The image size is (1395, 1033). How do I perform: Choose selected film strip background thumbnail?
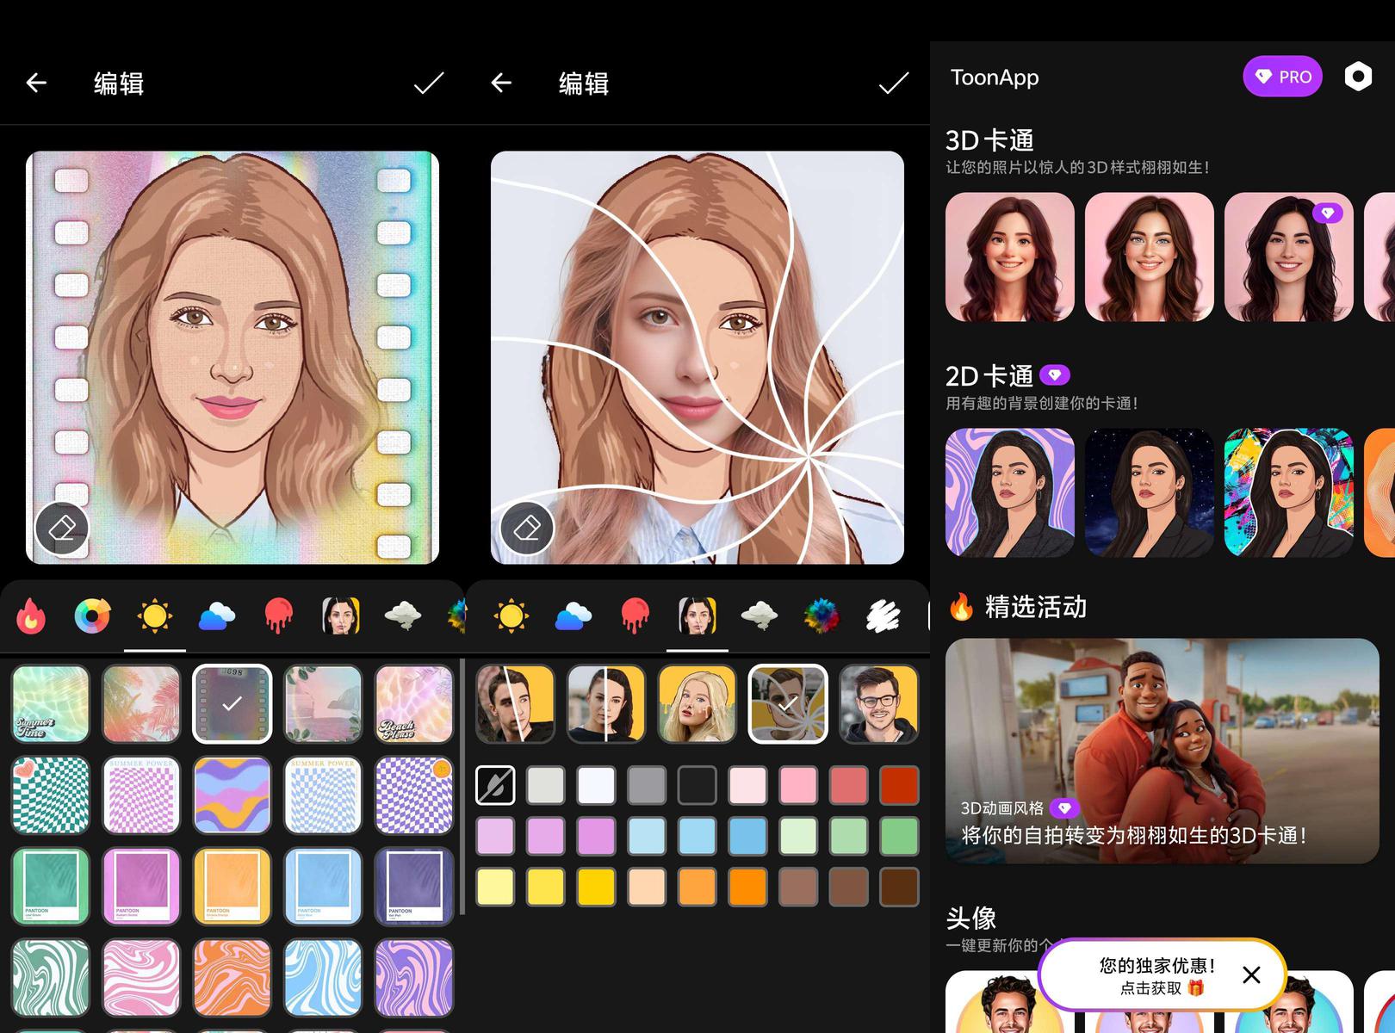click(x=232, y=704)
